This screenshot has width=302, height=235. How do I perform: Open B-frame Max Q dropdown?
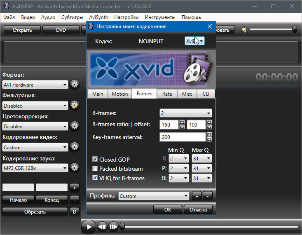click(201, 178)
